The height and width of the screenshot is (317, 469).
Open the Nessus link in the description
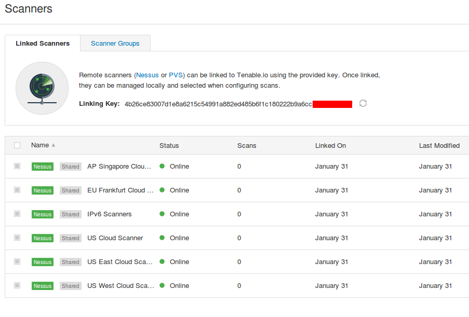pyautogui.click(x=147, y=75)
